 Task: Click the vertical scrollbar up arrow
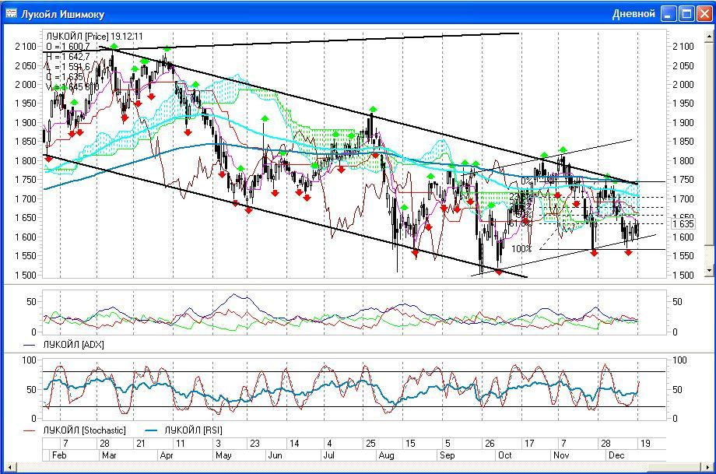pos(709,35)
